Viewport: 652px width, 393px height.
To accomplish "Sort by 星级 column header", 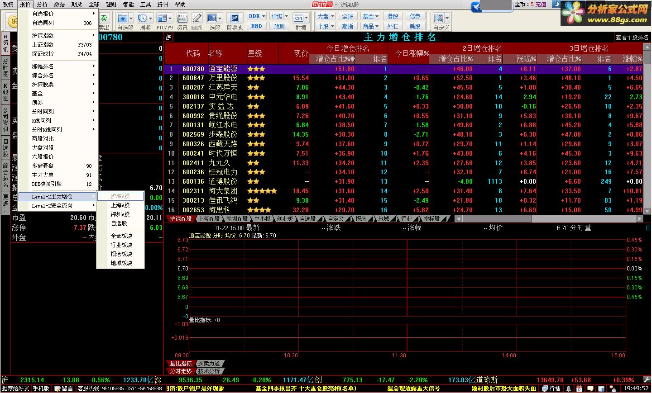I will point(255,53).
